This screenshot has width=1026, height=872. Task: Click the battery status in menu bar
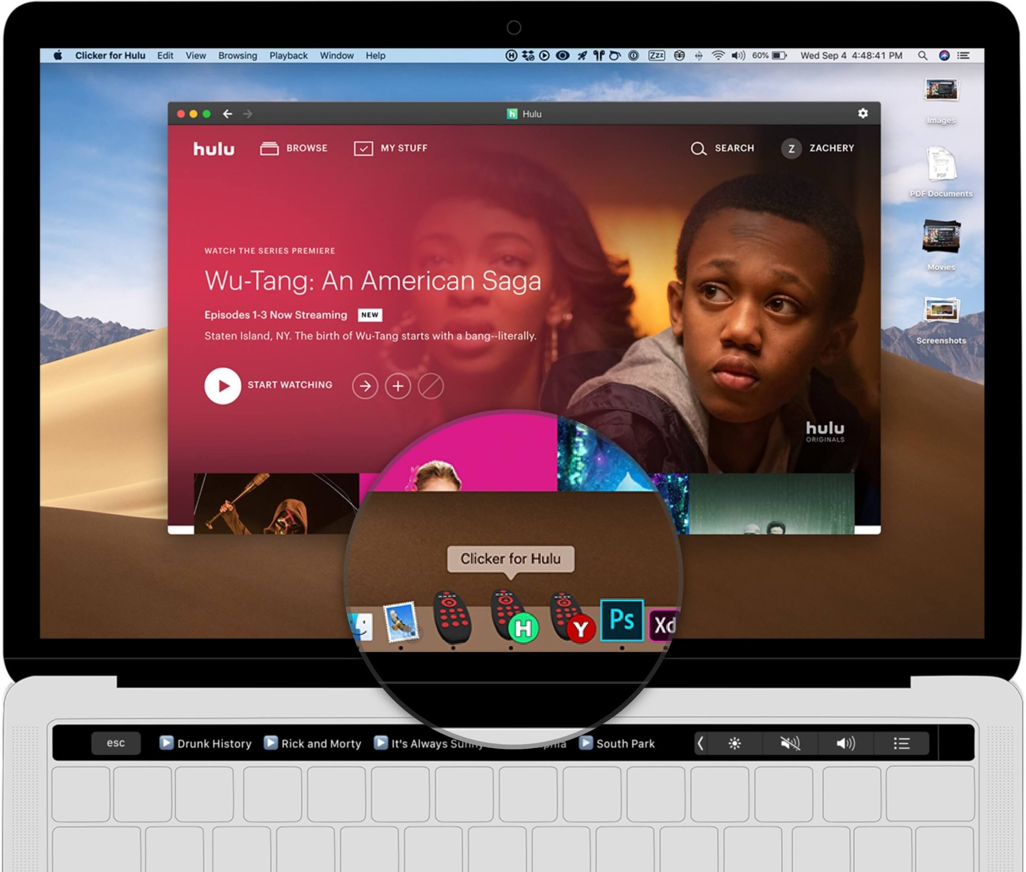coord(769,55)
